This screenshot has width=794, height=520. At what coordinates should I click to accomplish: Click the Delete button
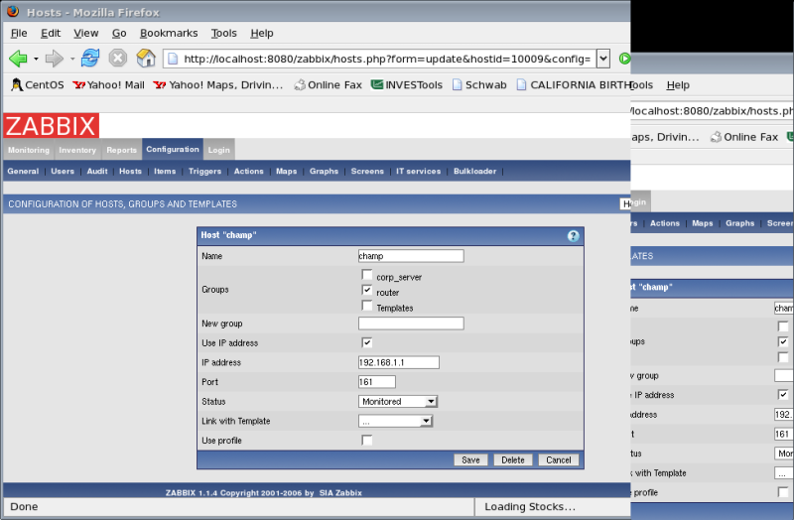coord(513,459)
